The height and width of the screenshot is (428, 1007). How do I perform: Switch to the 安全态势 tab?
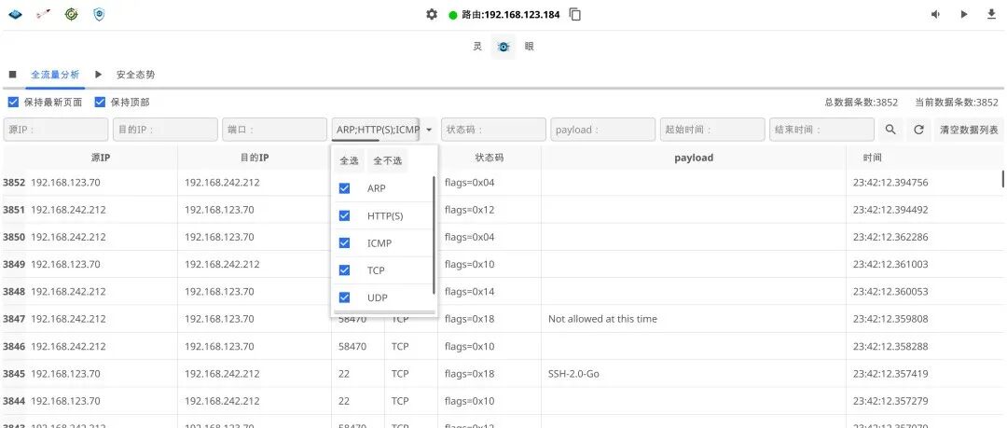135,75
